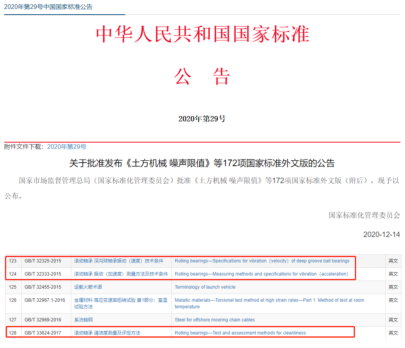Click Steel for offshore mooring chain cables

215,320
